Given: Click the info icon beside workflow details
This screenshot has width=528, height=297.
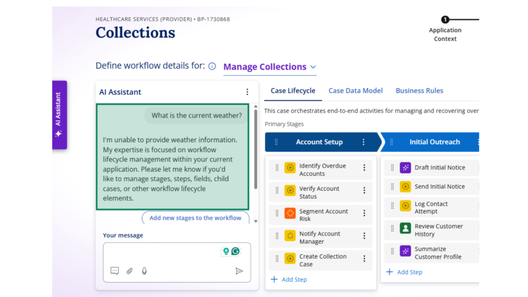Looking at the screenshot, I should point(212,66).
